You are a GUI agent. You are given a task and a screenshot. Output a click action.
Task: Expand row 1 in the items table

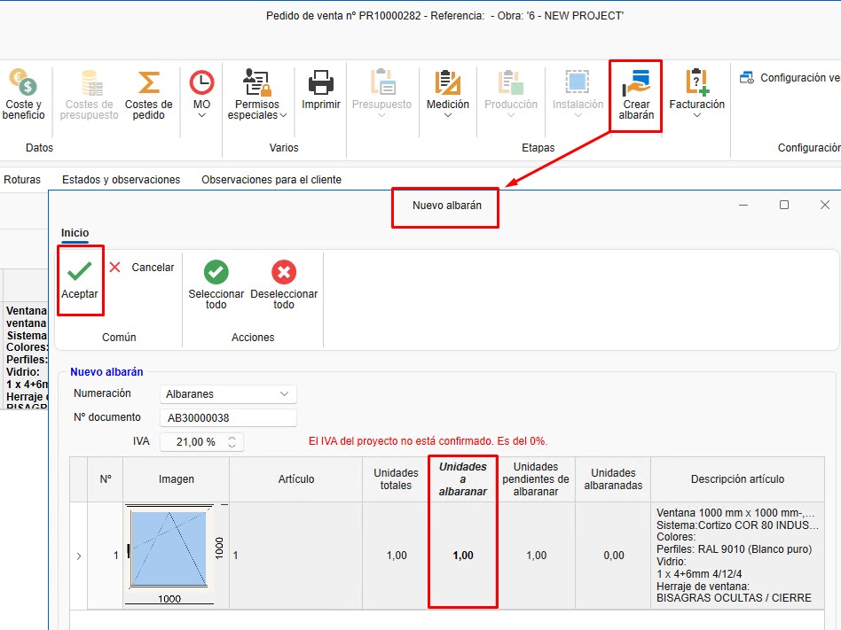[x=79, y=556]
